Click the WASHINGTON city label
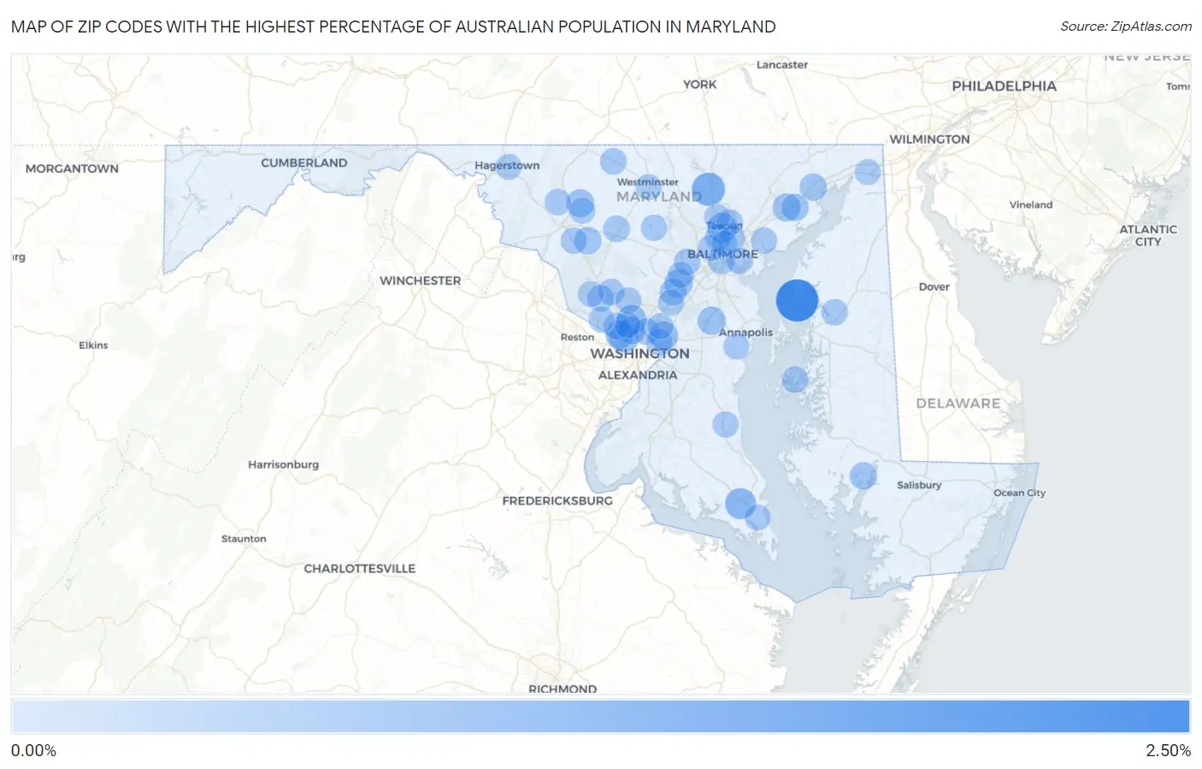The height and width of the screenshot is (769, 1202). tap(639, 353)
